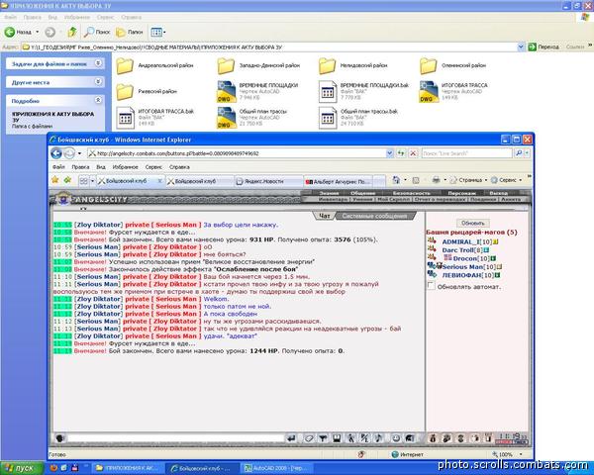Open the Ржевский район folder

pos(147,91)
